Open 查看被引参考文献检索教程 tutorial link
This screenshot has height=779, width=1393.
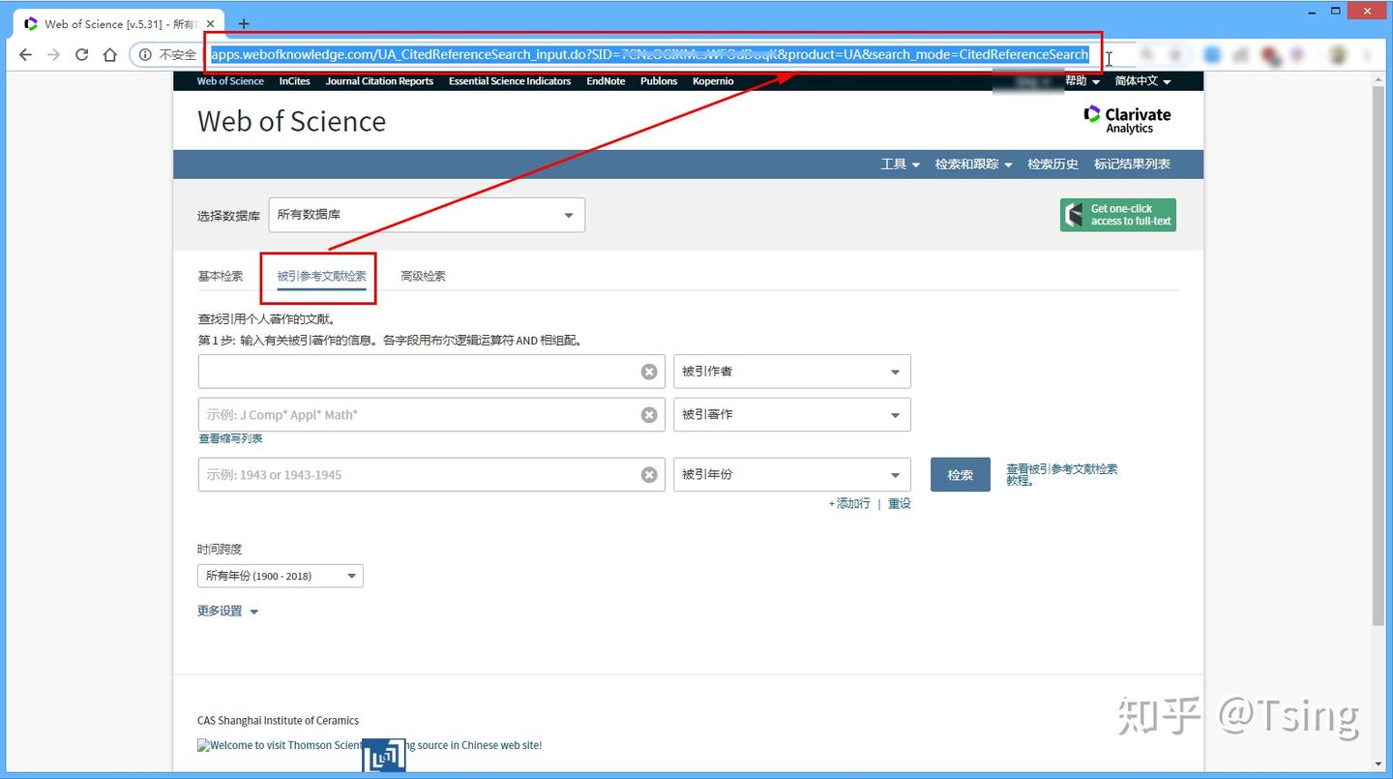tap(1062, 474)
